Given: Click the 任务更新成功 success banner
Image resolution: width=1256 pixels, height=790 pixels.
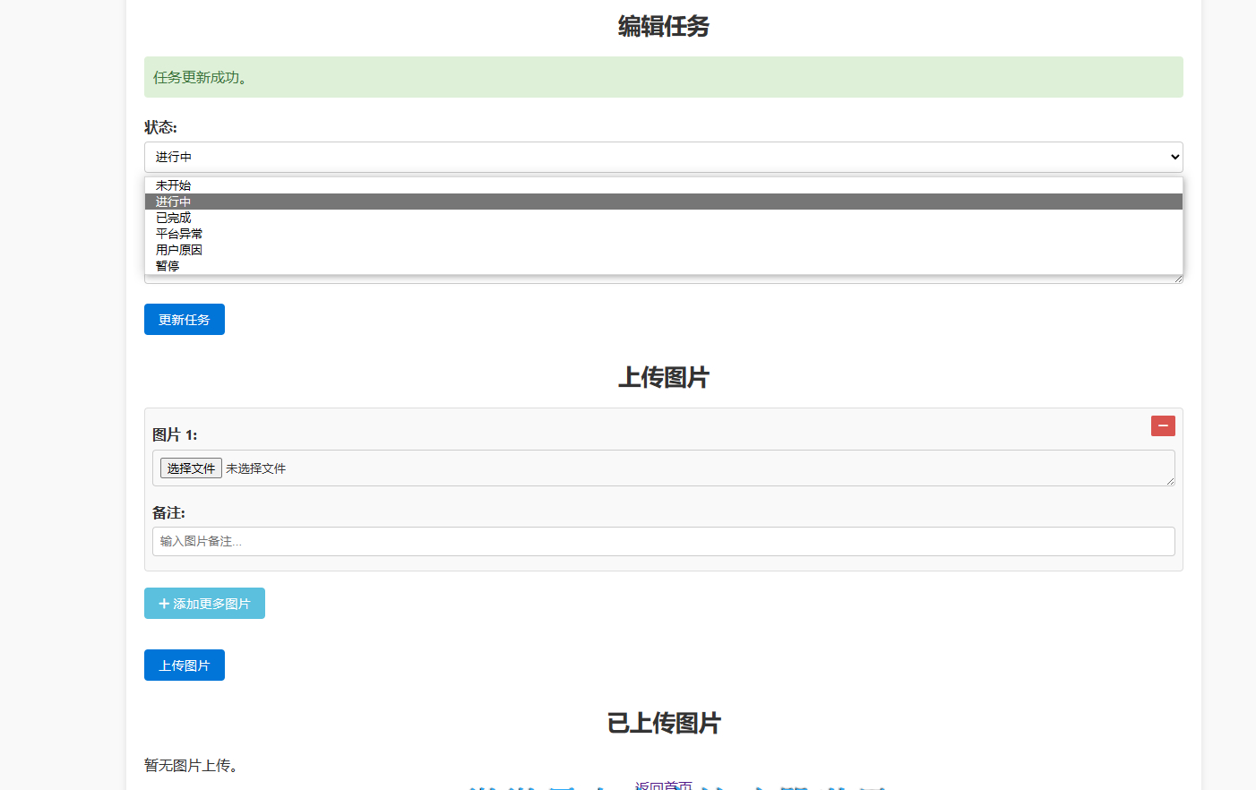Looking at the screenshot, I should 663,77.
